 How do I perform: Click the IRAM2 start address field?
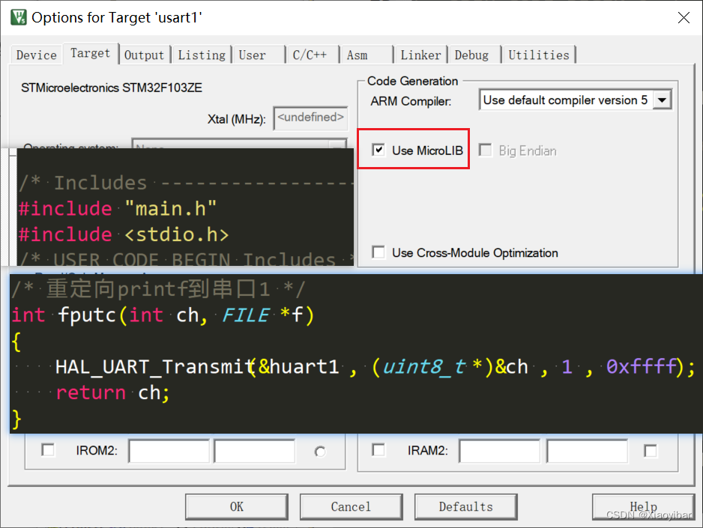499,451
